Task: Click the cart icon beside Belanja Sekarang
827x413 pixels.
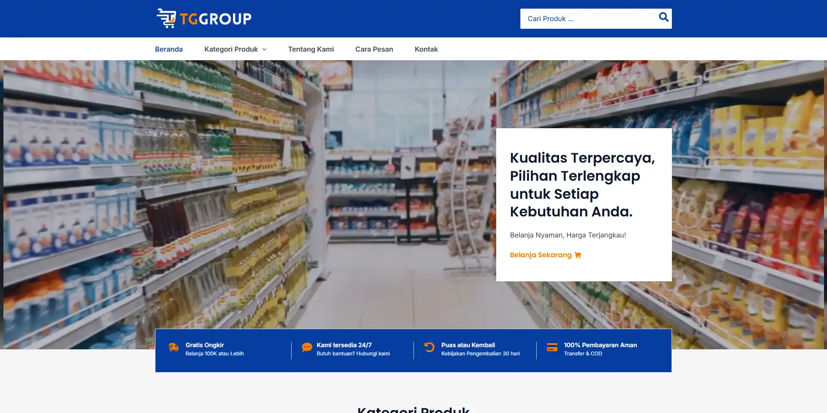Action: (x=578, y=255)
